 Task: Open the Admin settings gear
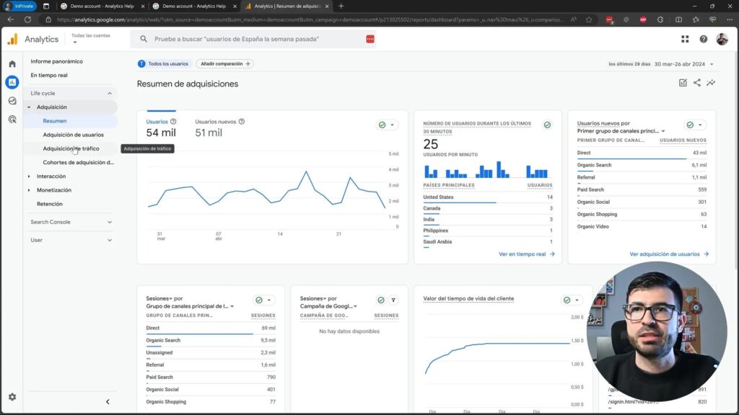pyautogui.click(x=12, y=397)
